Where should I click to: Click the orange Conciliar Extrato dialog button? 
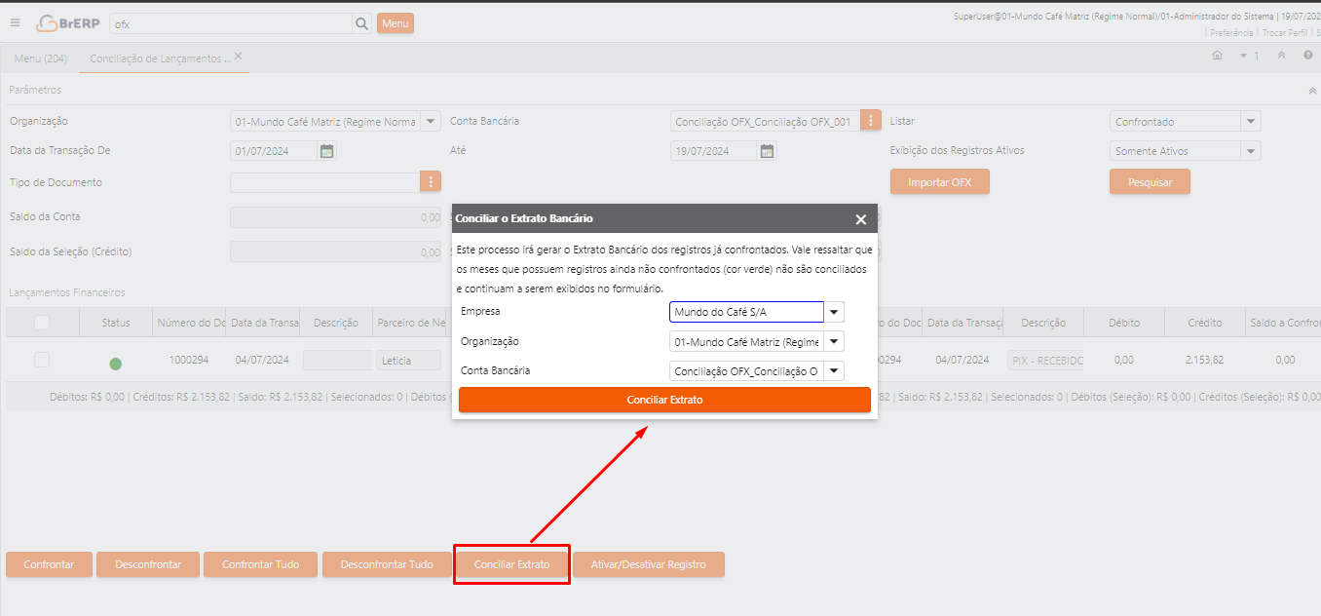tap(664, 400)
